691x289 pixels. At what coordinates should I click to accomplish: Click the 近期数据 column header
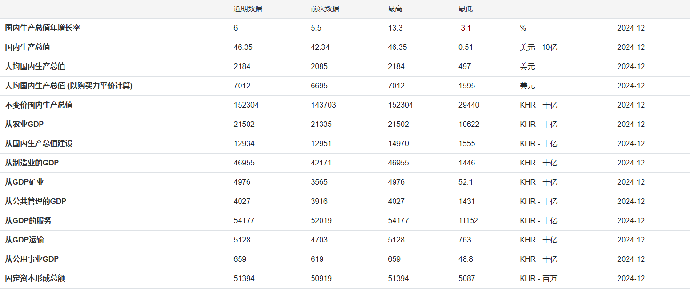point(248,9)
